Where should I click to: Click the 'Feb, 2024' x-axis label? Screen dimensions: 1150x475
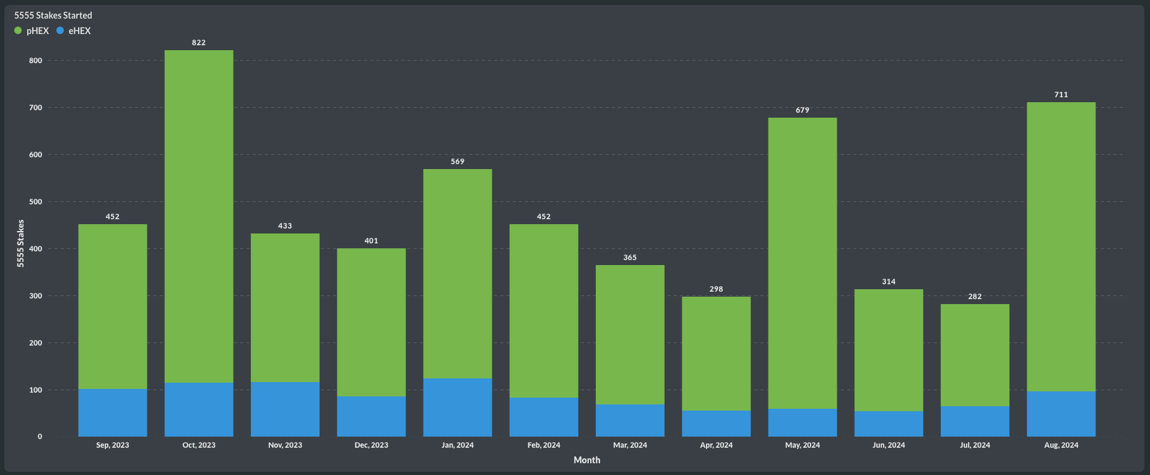pyautogui.click(x=544, y=445)
